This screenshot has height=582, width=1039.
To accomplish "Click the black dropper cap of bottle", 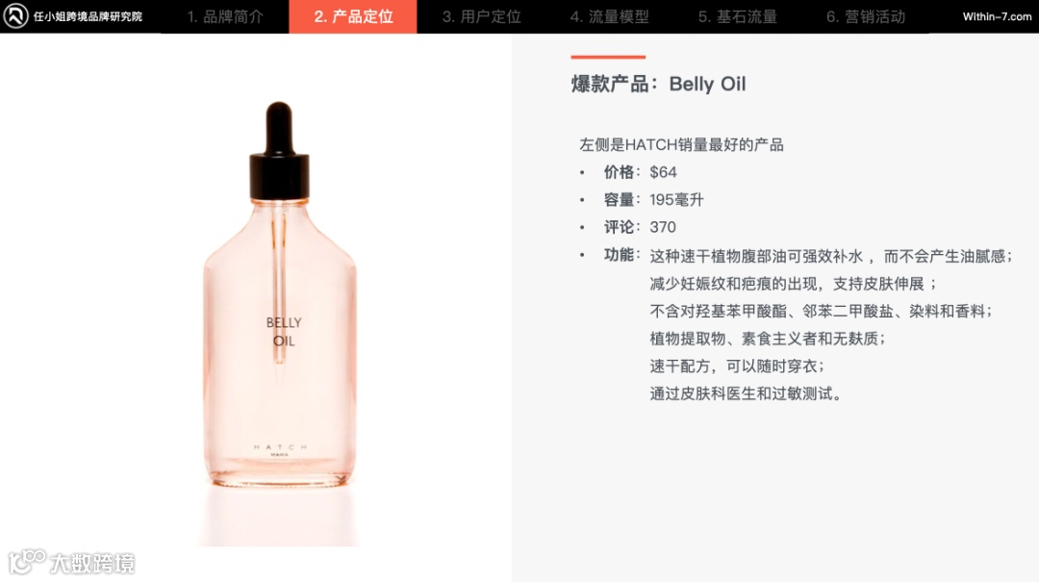I will click(x=279, y=150).
